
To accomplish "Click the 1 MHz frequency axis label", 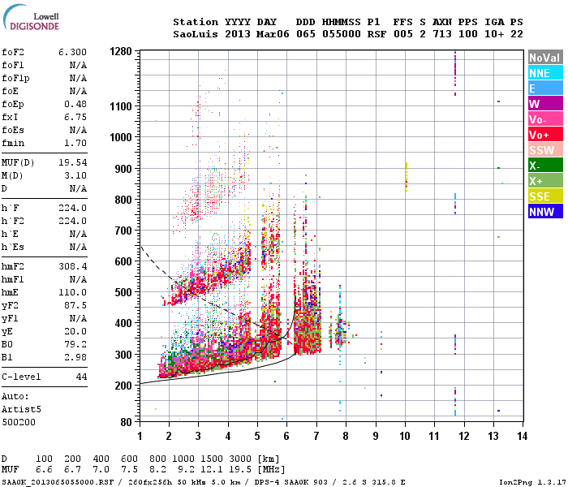I will 140,436.
